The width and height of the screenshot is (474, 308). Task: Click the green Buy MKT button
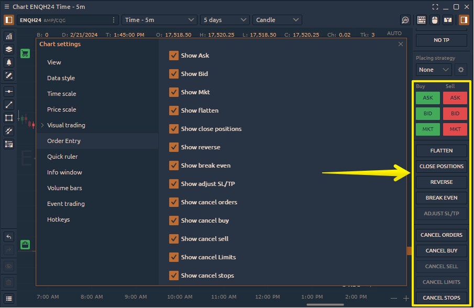pyautogui.click(x=428, y=129)
